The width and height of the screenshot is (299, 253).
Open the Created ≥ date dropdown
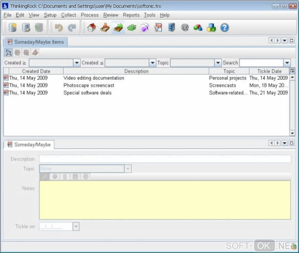[77, 63]
